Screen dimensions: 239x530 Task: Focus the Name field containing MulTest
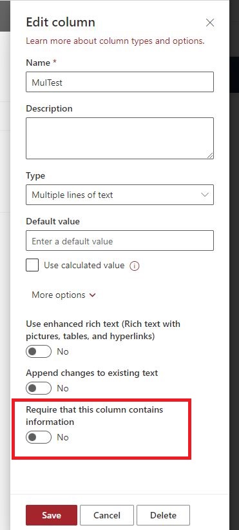click(120, 82)
